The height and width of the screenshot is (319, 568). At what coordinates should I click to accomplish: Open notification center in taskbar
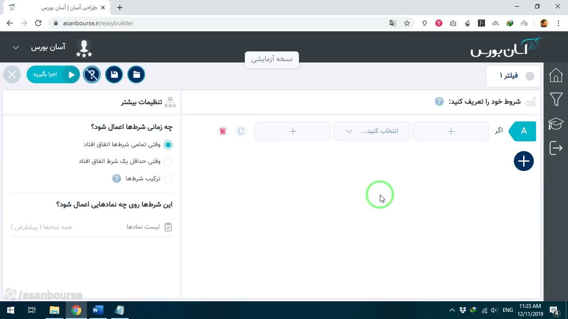tap(554, 310)
